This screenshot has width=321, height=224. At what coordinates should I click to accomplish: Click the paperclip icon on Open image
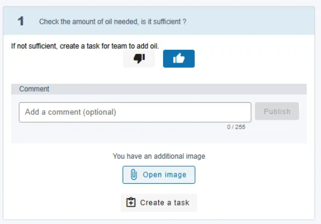(133, 175)
